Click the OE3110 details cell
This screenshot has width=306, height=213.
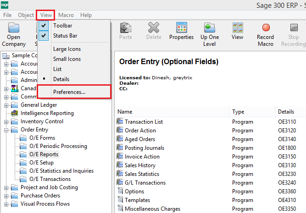point(287,122)
